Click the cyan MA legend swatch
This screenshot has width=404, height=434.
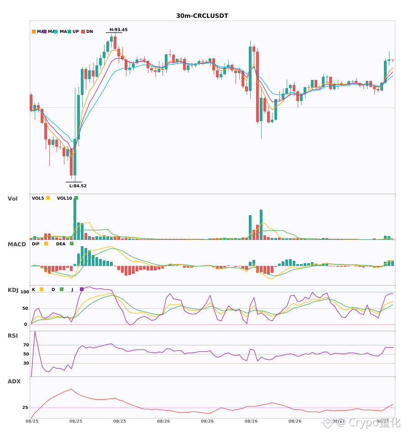pos(55,32)
